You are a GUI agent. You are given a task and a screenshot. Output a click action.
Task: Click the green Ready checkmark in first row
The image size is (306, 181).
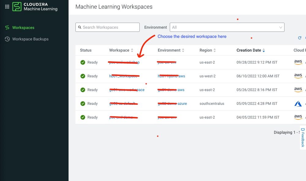(x=83, y=62)
